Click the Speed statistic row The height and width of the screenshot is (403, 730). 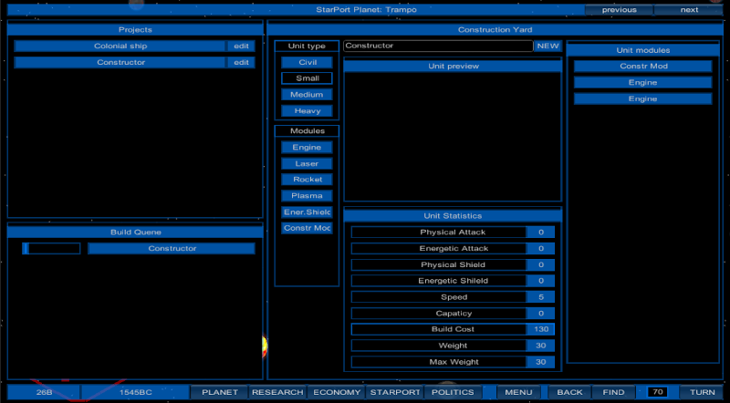453,297
